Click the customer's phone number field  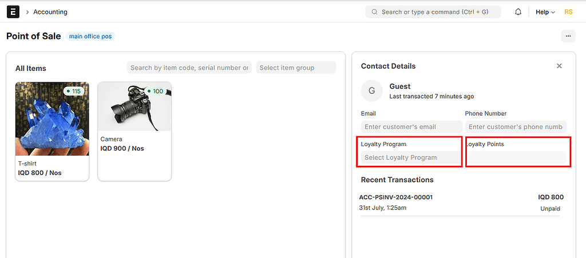click(516, 126)
